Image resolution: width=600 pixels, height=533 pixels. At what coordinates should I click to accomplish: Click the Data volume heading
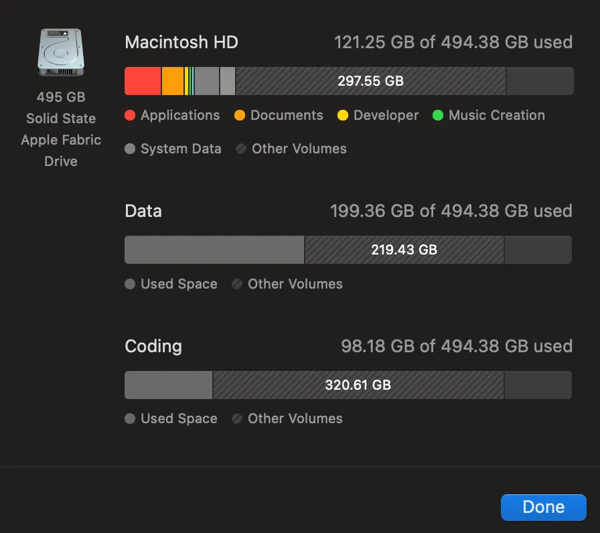[x=143, y=211]
